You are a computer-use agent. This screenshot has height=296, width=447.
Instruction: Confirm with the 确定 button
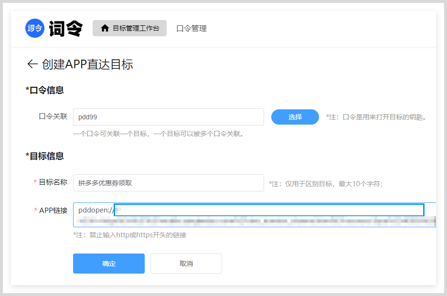coord(109,264)
